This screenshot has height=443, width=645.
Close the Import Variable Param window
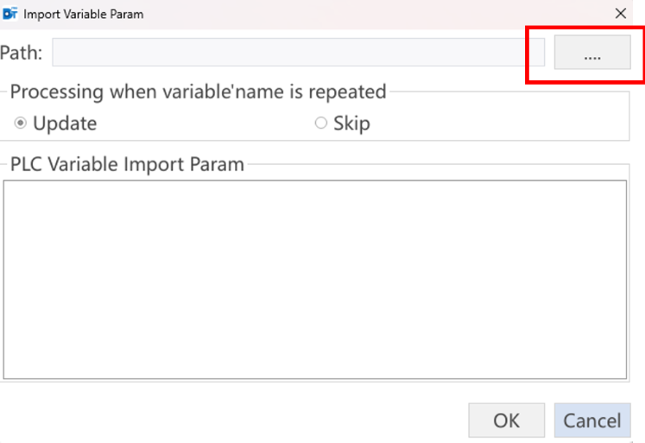click(x=620, y=14)
